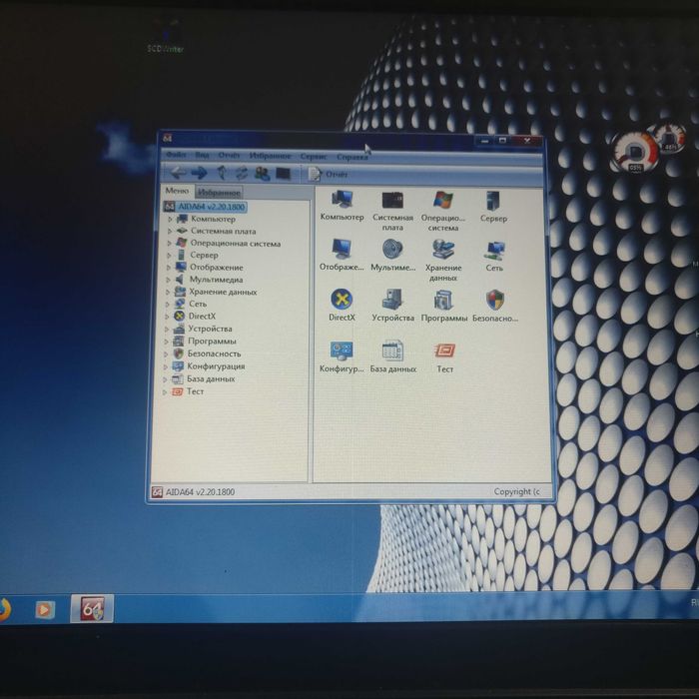
Task: Click the users toolbar icon
Action: 262,174
